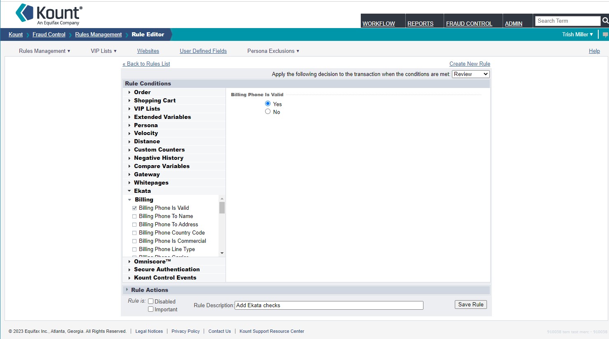Check Billing Phone To Name

click(x=134, y=216)
